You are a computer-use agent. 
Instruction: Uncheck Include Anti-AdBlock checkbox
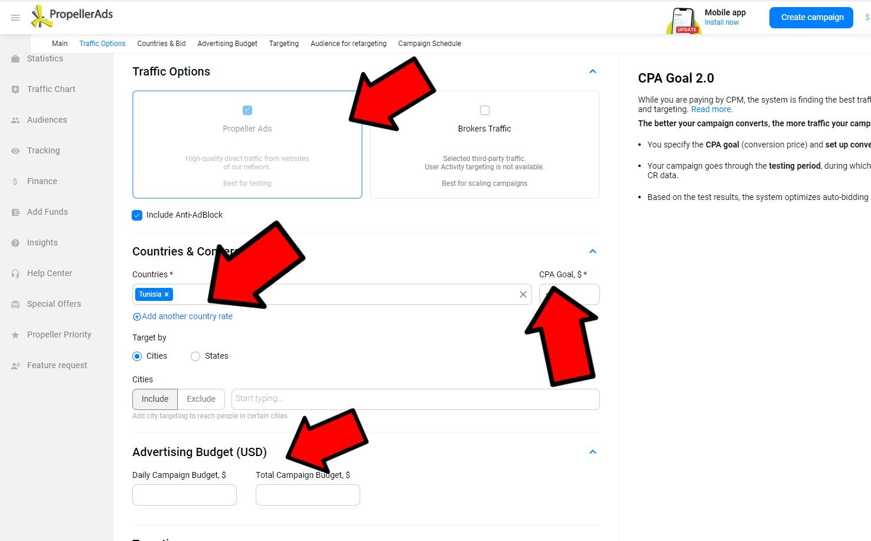(x=137, y=215)
